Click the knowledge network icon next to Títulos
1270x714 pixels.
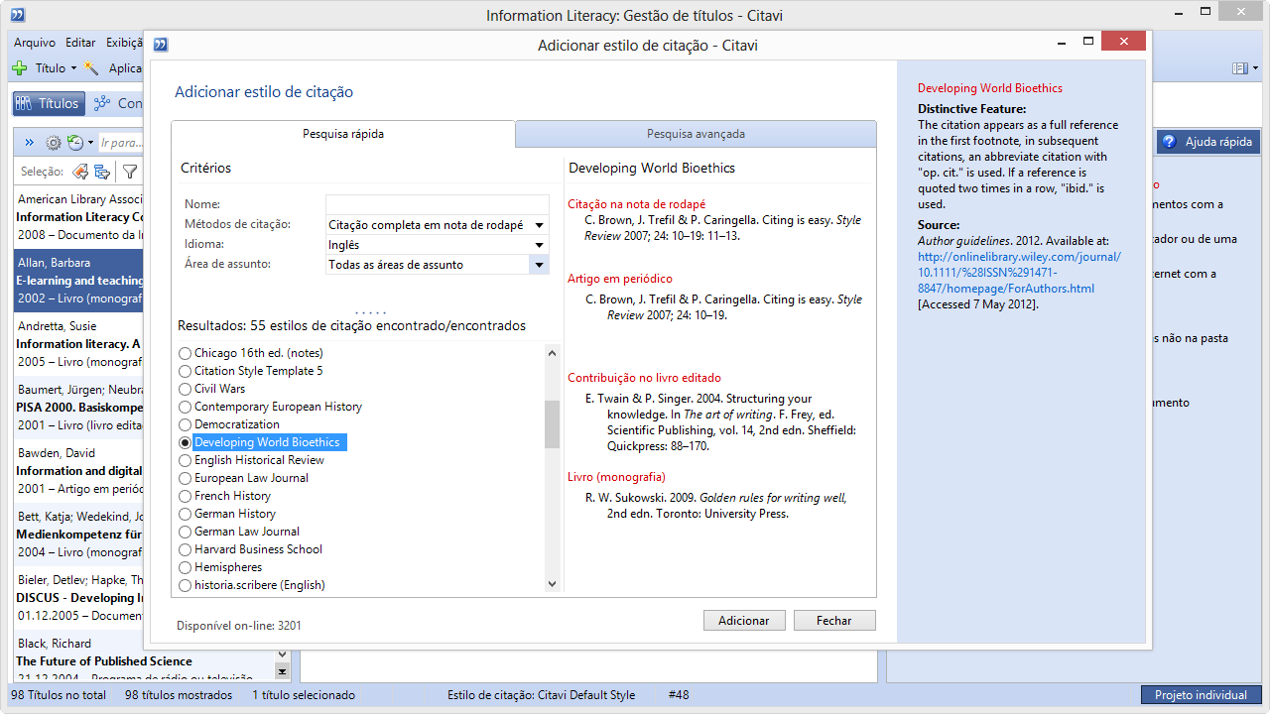[102, 103]
